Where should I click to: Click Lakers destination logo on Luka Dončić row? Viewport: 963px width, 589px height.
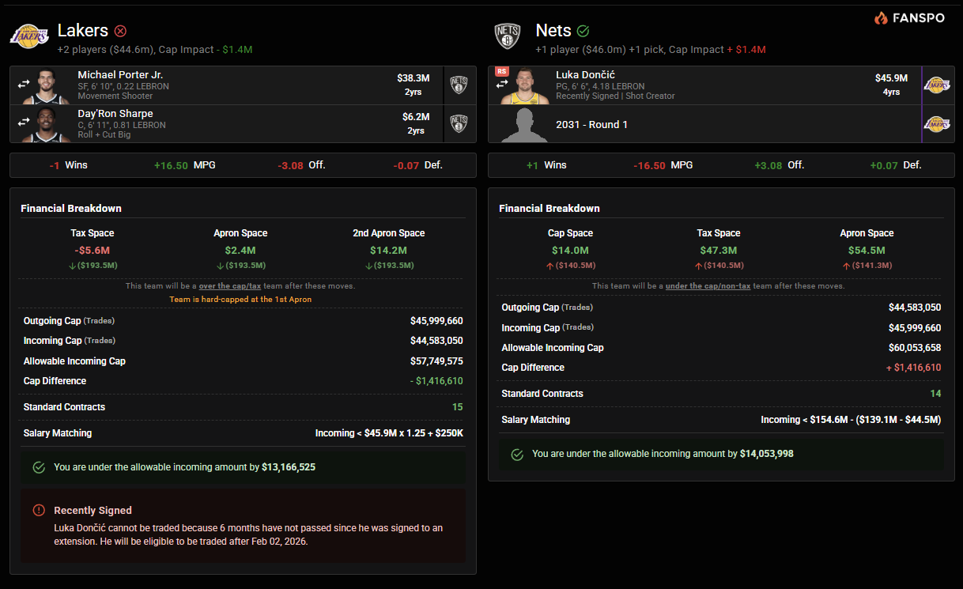(x=938, y=85)
